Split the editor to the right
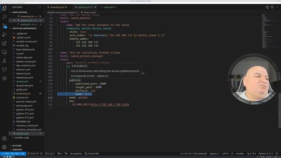This screenshot has height=158, width=281. tap(272, 7)
